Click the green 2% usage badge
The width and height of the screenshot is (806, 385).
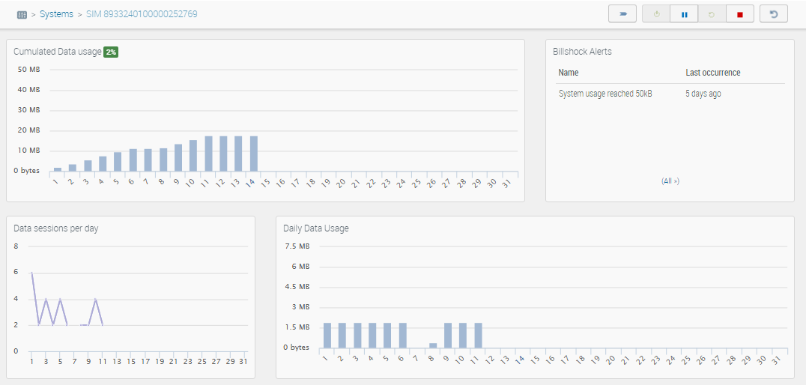(x=111, y=52)
